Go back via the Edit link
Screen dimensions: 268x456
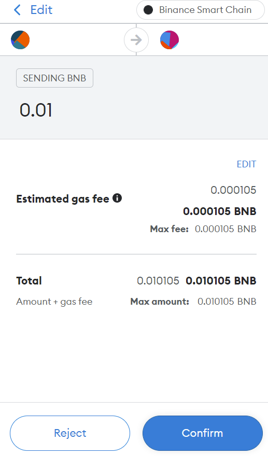pyautogui.click(x=41, y=10)
